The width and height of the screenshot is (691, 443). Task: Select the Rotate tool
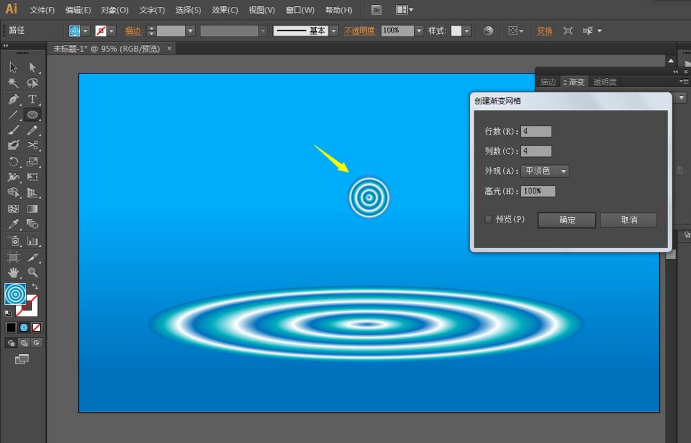[x=13, y=161]
